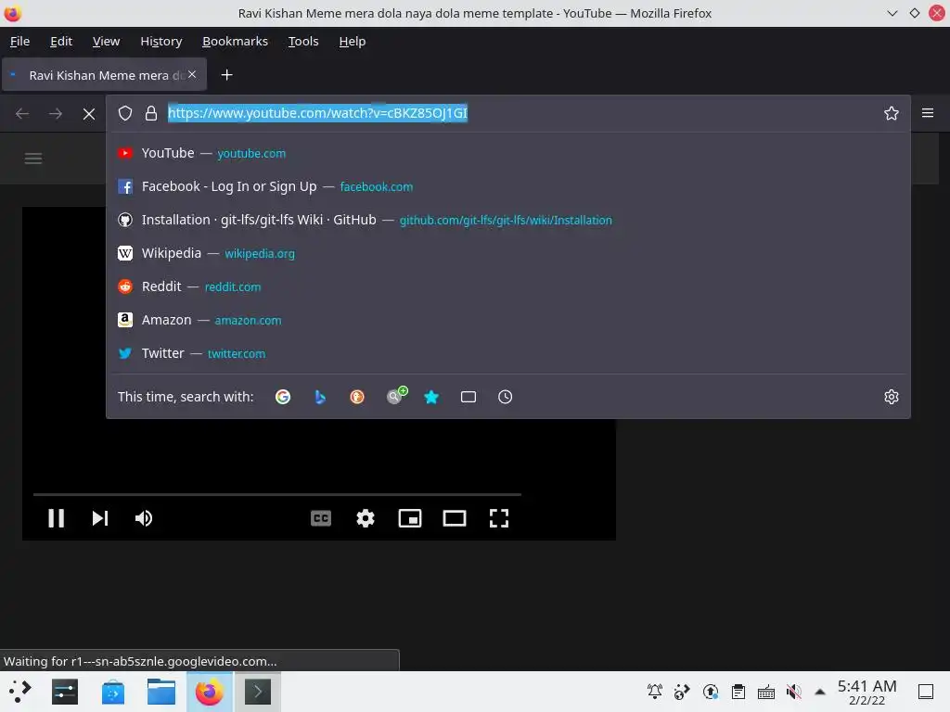Switch to theater mode
The width and height of the screenshot is (950, 712).
point(455,518)
